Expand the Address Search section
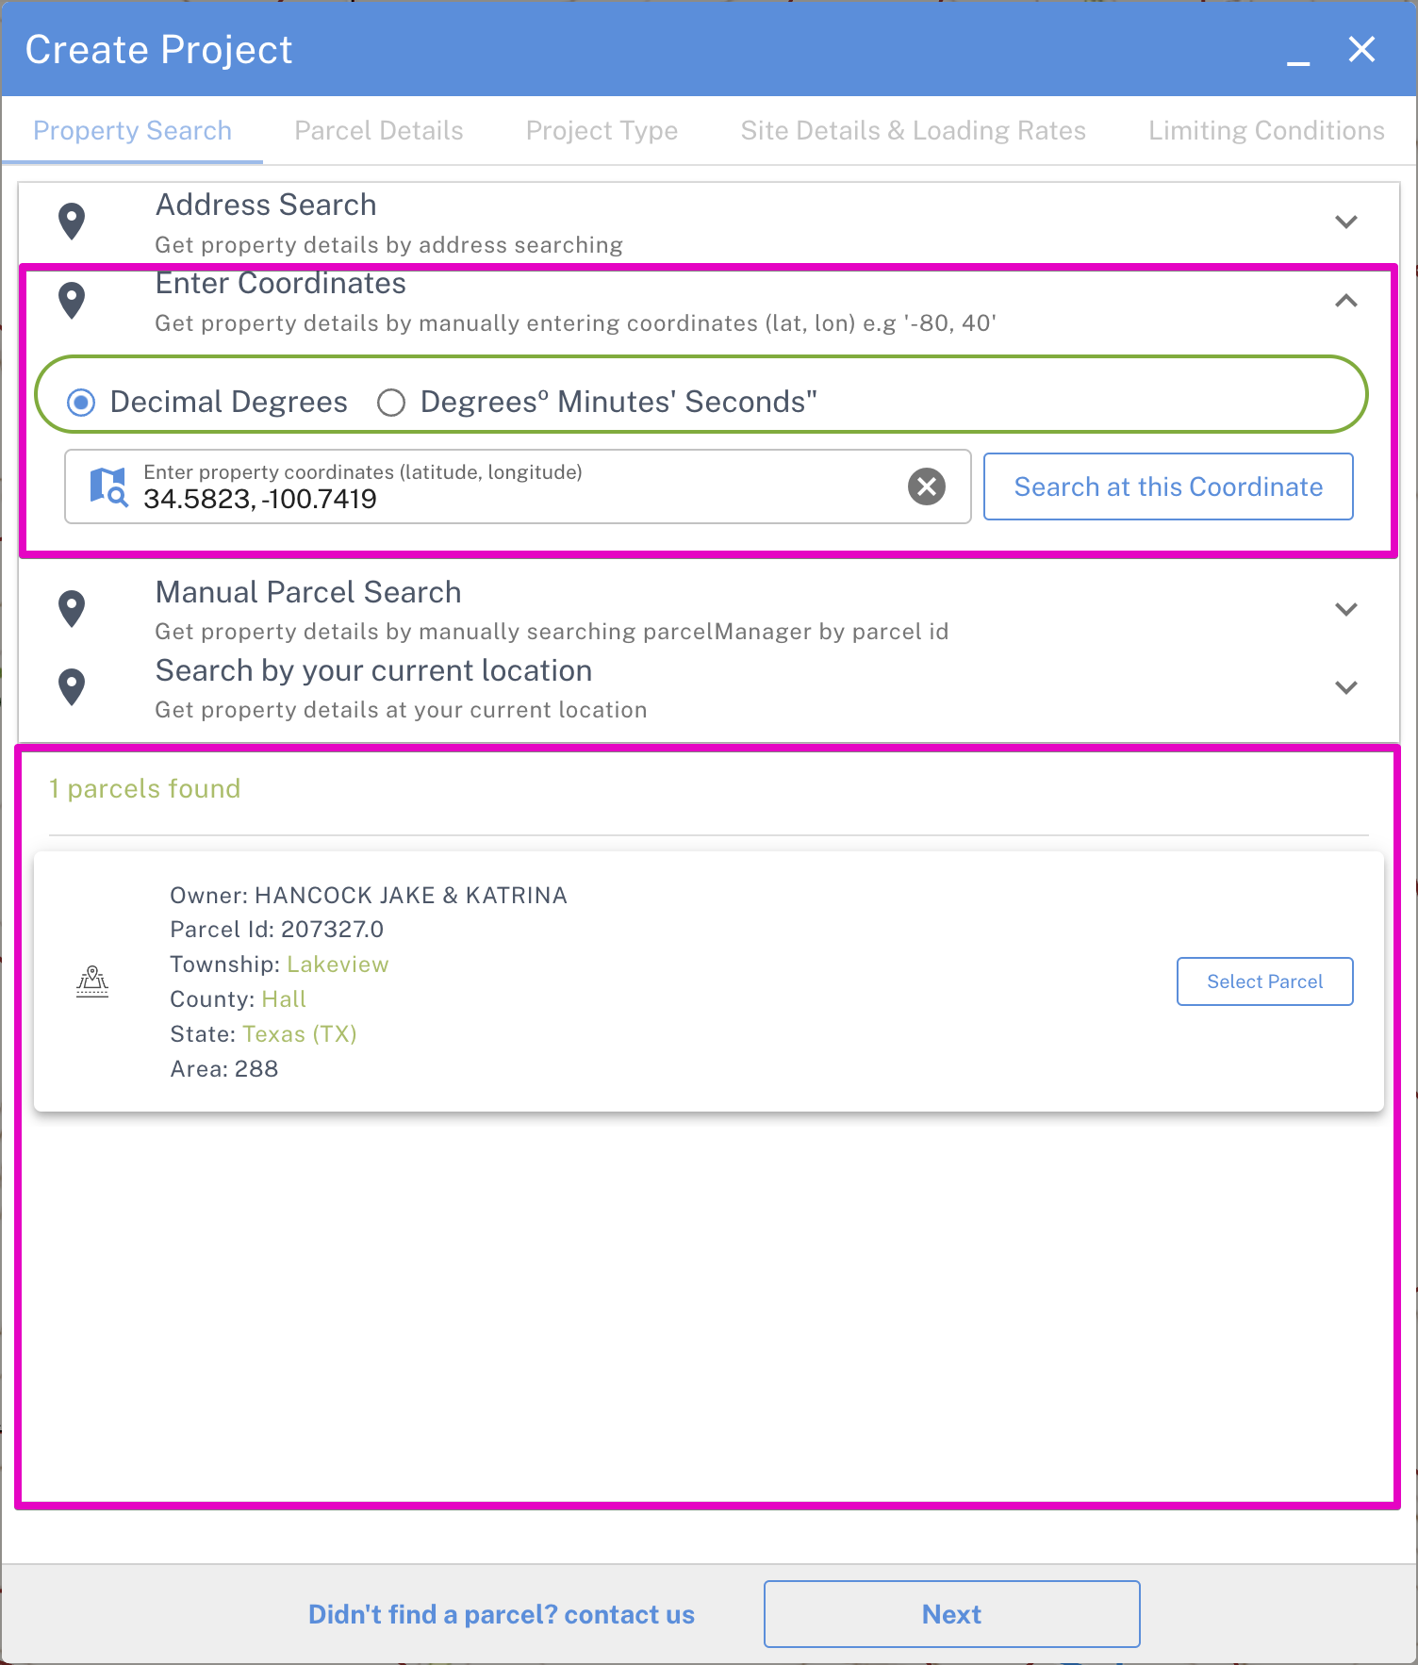The height and width of the screenshot is (1665, 1418). (1345, 222)
